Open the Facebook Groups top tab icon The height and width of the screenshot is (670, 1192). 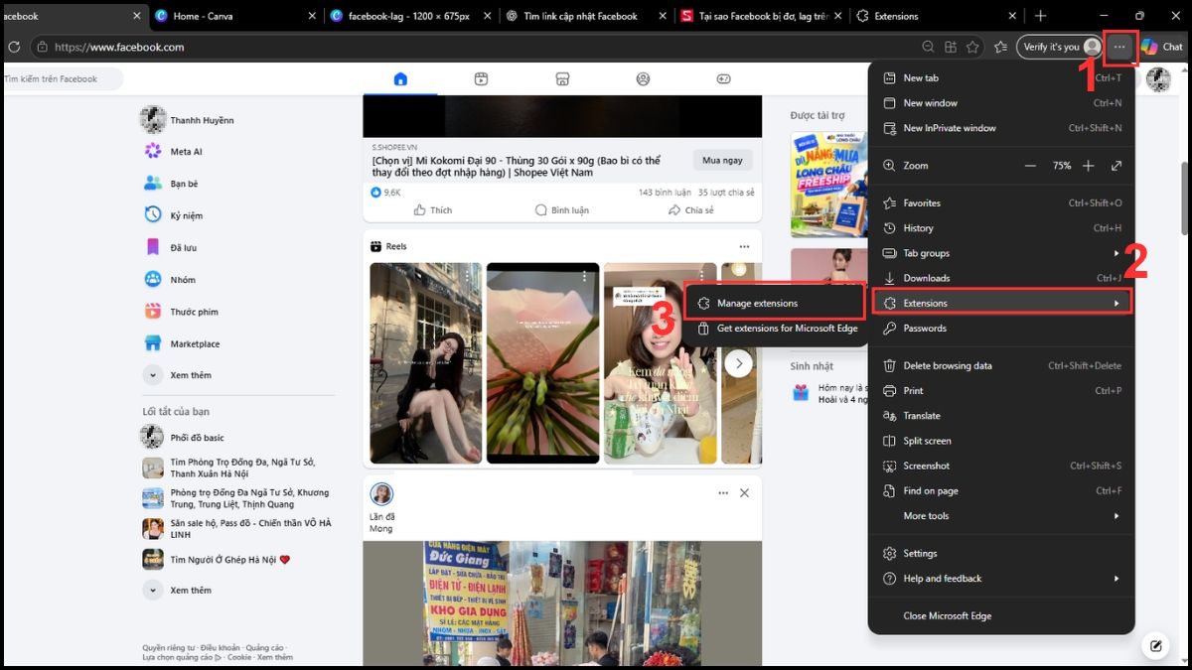[643, 78]
